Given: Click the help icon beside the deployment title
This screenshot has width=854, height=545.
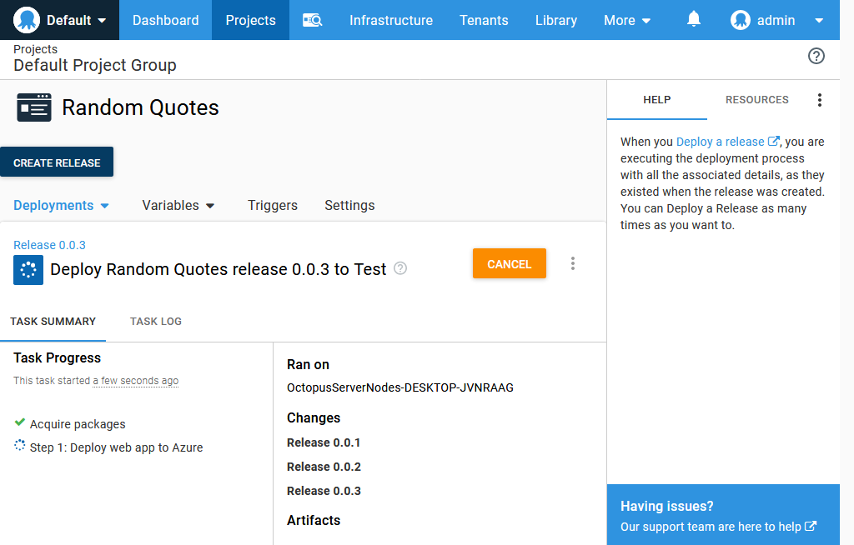Looking at the screenshot, I should (x=400, y=268).
